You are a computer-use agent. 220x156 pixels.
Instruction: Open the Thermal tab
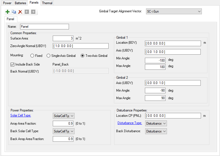point(47,3)
